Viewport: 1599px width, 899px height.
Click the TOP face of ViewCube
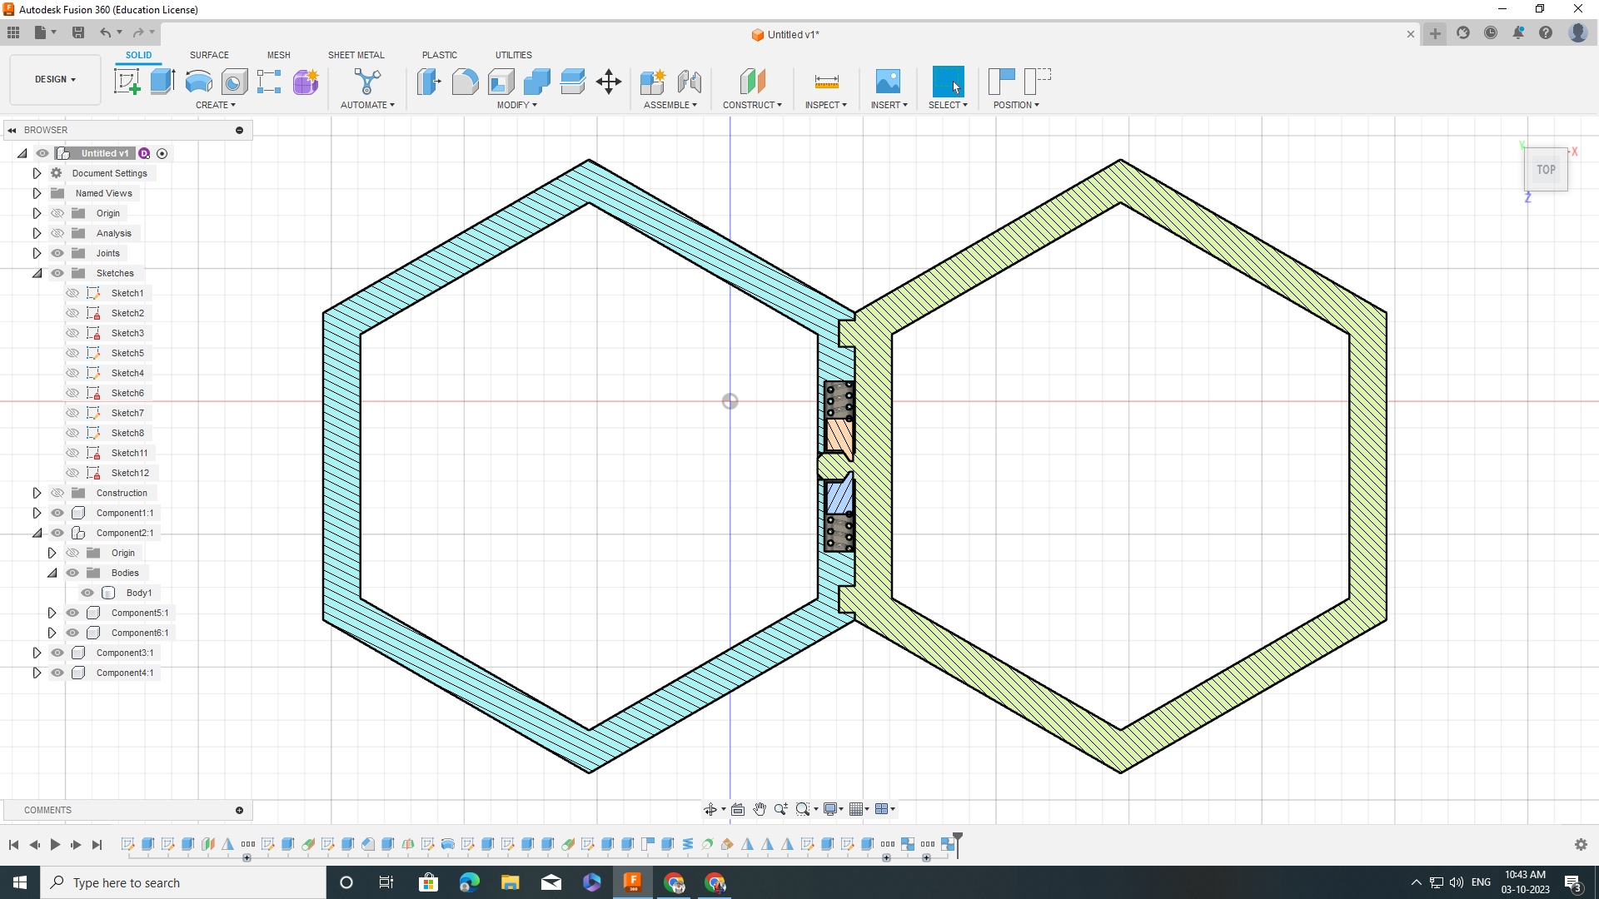pyautogui.click(x=1546, y=170)
